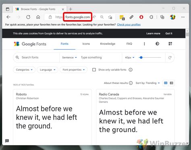Open the colorful profile avatar icon
Image resolution: width=191 pixels, height=150 pixels.
(172, 17)
